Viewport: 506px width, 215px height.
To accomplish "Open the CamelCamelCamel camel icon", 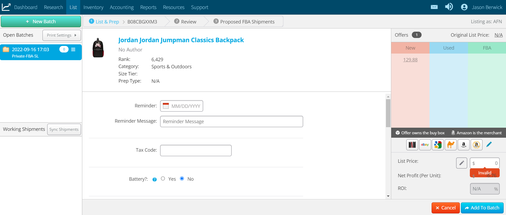I will [x=451, y=145].
